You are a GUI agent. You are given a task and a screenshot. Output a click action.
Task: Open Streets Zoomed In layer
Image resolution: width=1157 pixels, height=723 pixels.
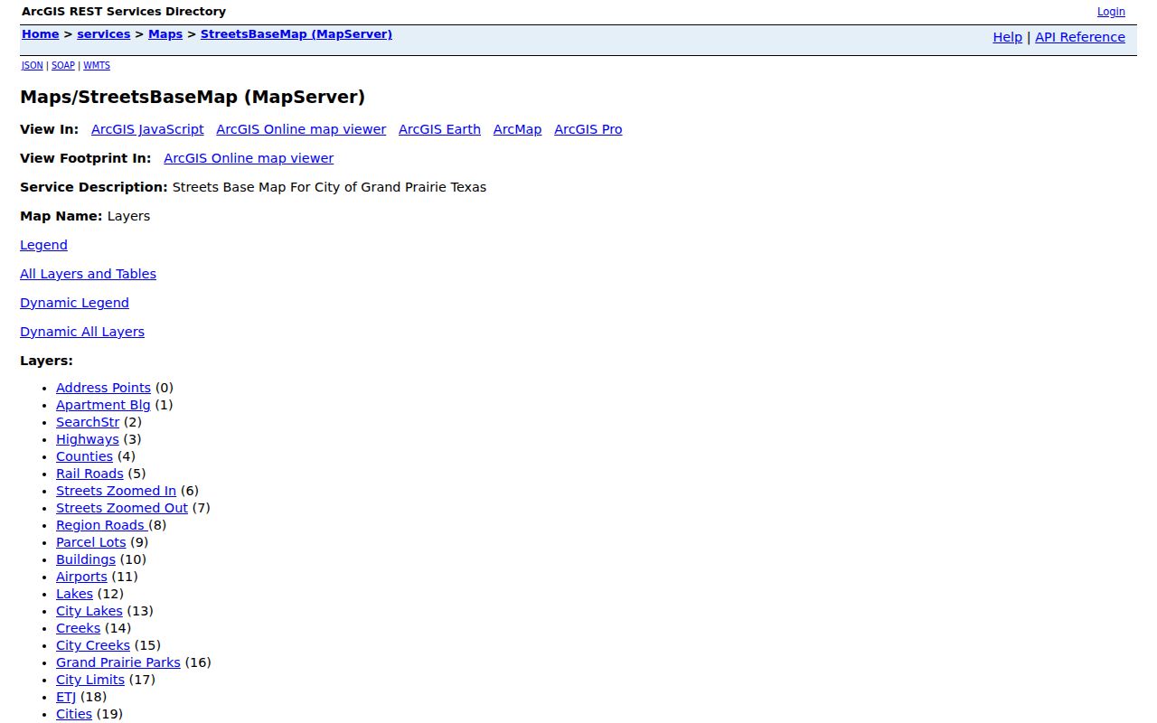click(x=116, y=491)
